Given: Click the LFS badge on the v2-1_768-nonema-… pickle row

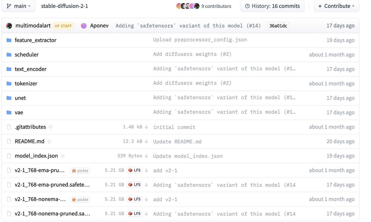Looking at the screenshot, I should [x=134, y=199].
